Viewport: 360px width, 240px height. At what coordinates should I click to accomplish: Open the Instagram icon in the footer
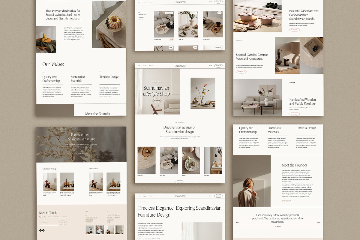coord(40,230)
